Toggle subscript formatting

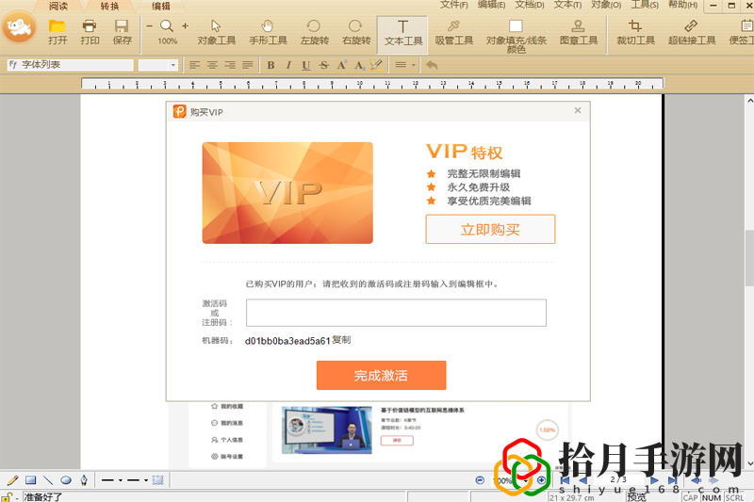359,65
